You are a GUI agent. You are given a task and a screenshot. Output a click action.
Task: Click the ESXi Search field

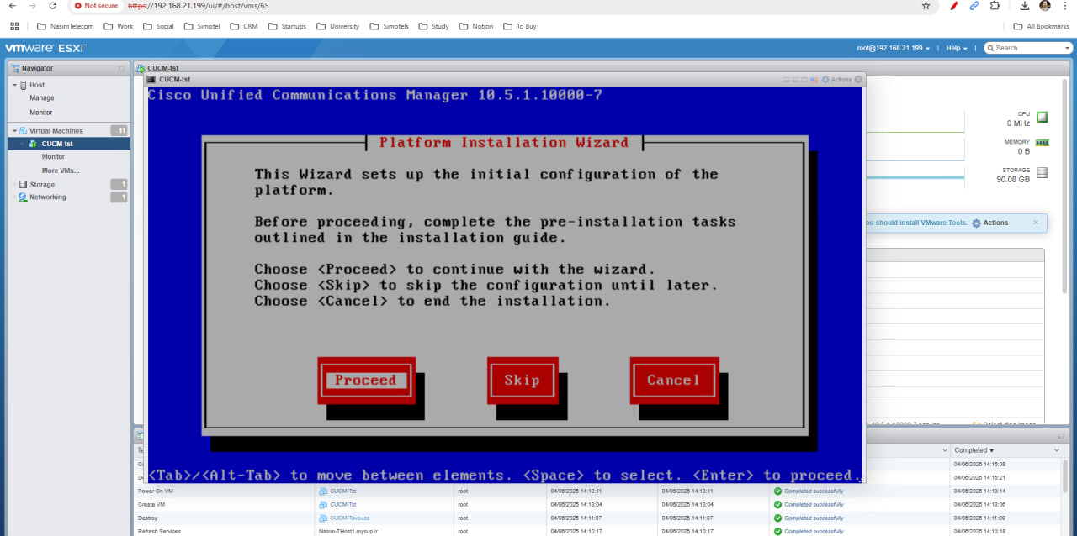click(x=1030, y=48)
